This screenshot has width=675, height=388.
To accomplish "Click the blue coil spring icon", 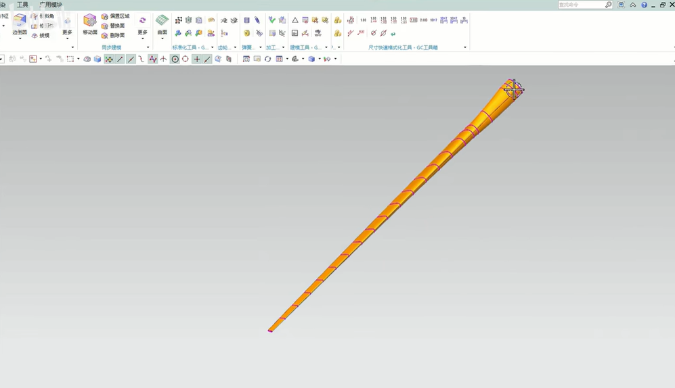I will coord(257,20).
